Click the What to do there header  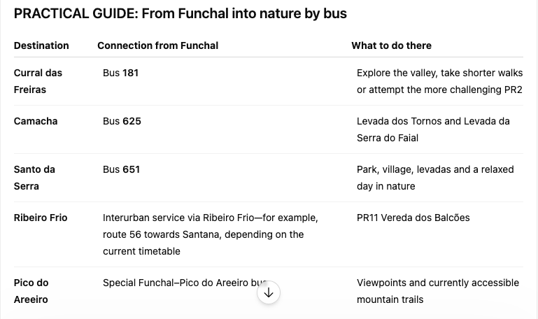click(x=392, y=45)
